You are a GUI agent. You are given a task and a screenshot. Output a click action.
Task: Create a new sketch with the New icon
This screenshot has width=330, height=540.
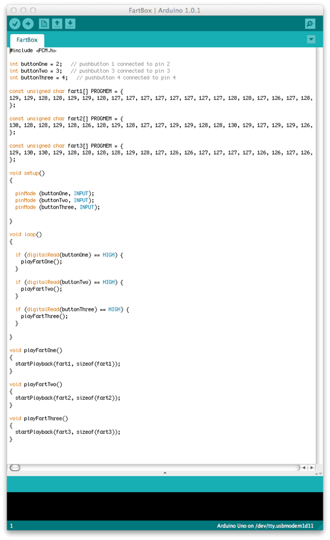(44, 24)
